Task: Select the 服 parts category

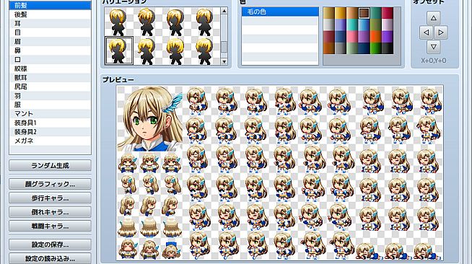Action: tap(50, 105)
